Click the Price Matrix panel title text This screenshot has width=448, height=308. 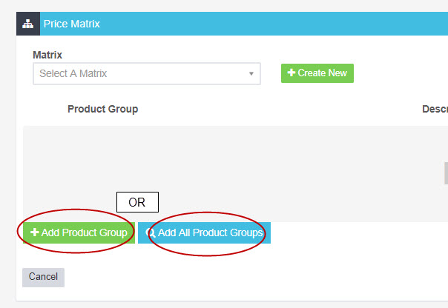click(x=71, y=24)
